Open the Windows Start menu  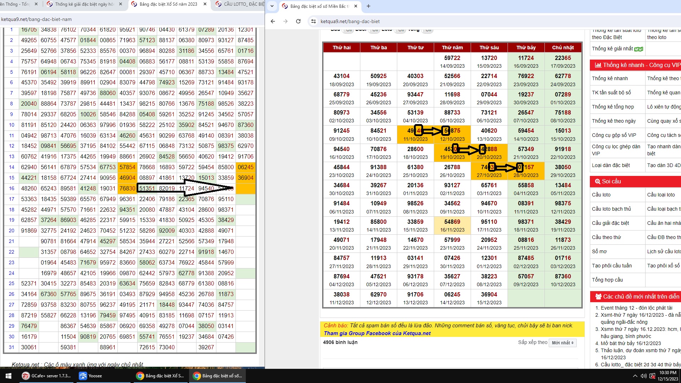(9, 376)
